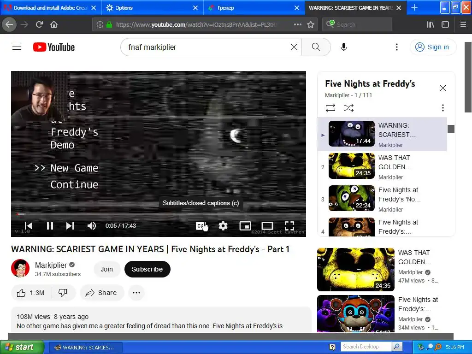Open the Five Nights at Freddy's playlist title

(x=370, y=84)
